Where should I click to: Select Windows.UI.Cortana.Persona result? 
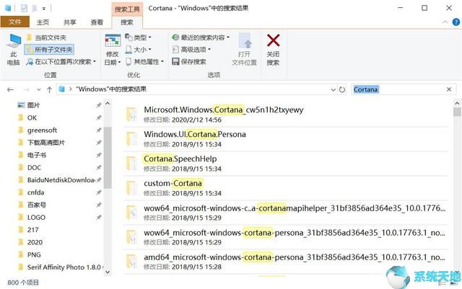tap(286, 139)
